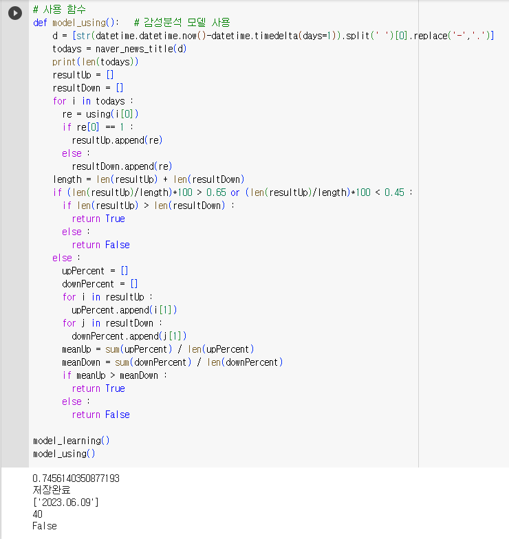Click the output value '0.7456140350877193'
509x539 pixels.
tap(76, 478)
